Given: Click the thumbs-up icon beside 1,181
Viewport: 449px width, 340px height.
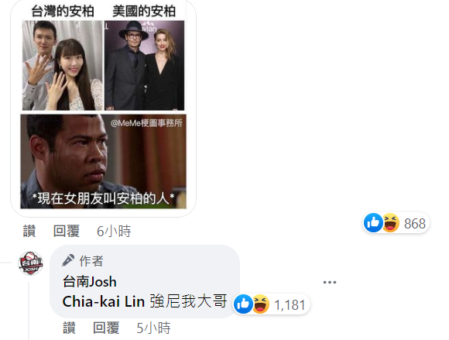Looking at the screenshot, I should (243, 304).
